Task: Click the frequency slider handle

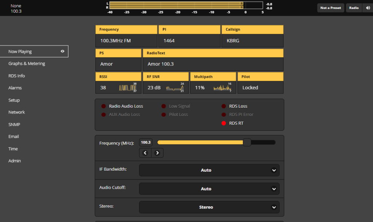Action: 247,142
